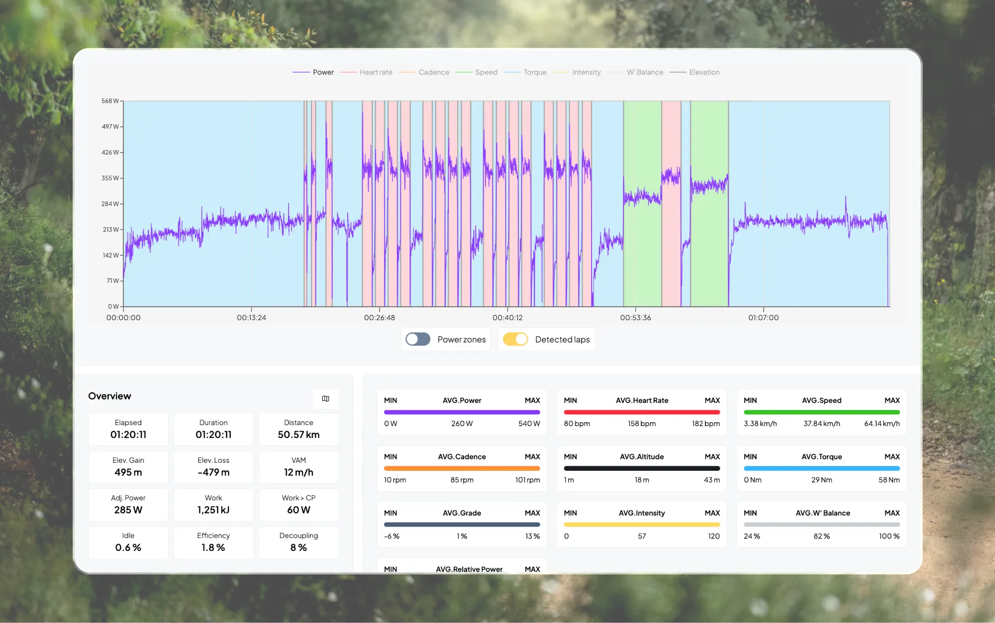Toggle Power series in chart legend
Screen dimensions: 995x623
pyautogui.click(x=323, y=73)
